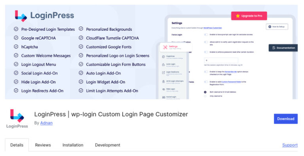Click the Custom Password Fields link

point(231,82)
